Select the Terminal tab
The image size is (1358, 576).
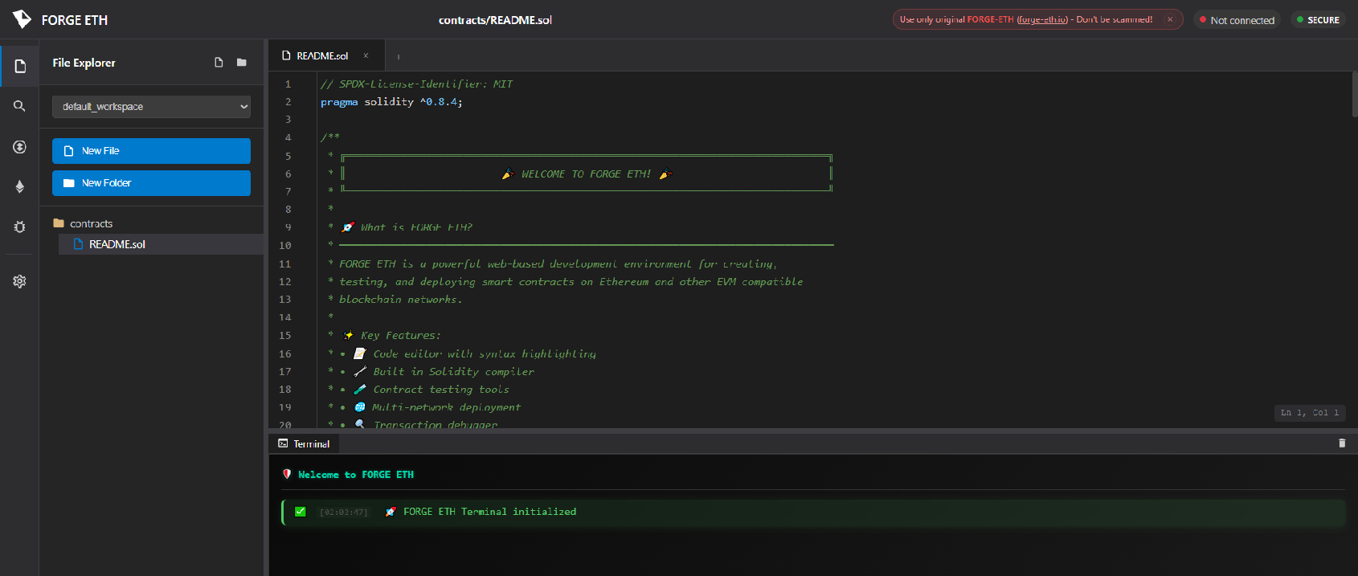(x=304, y=443)
